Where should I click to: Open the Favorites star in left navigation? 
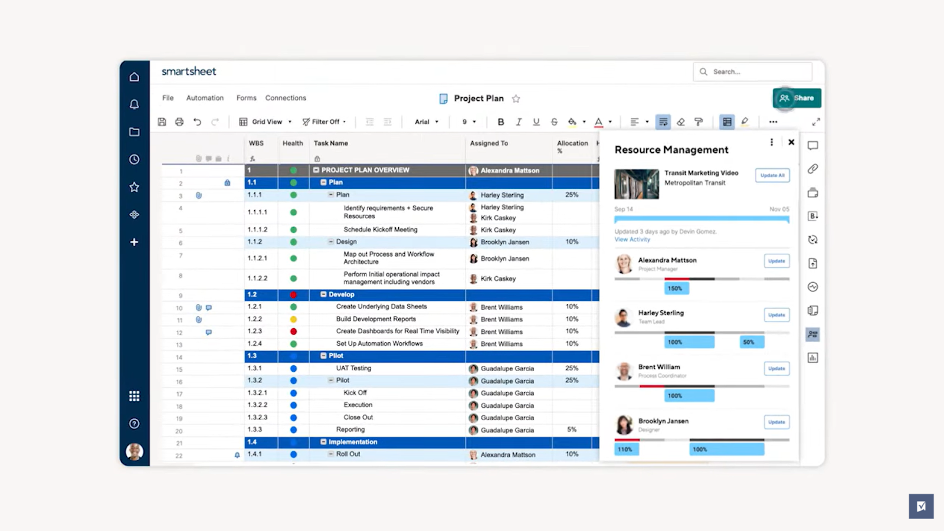134,187
